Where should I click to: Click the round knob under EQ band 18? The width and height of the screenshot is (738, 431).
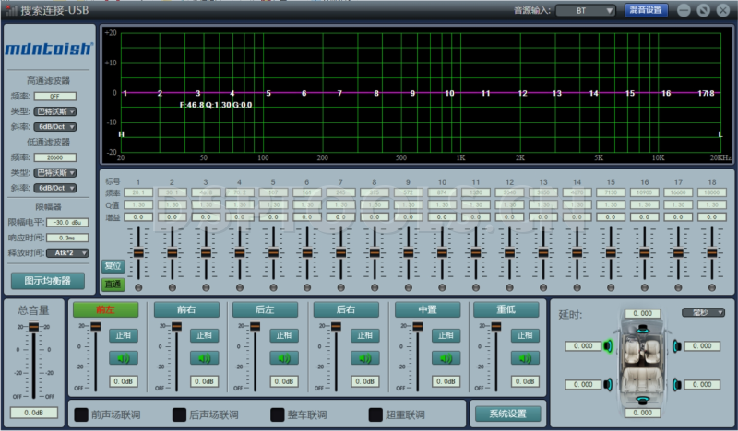pos(711,288)
